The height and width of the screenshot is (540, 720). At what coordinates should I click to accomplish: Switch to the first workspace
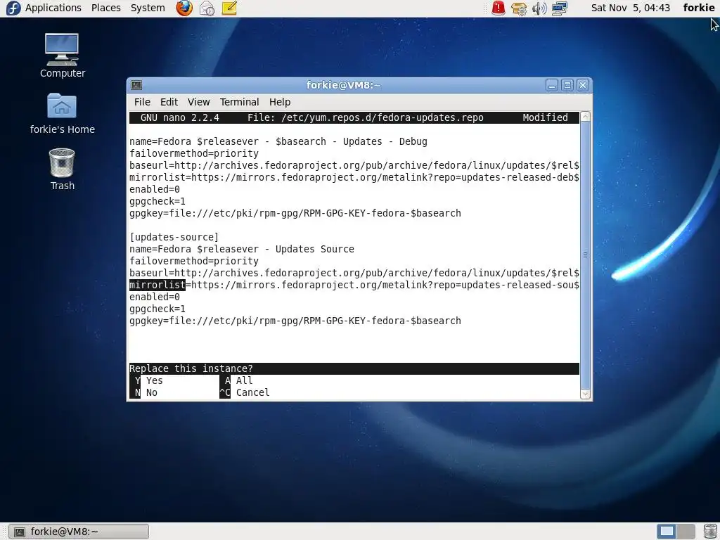pos(667,532)
